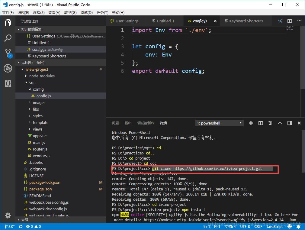Open Source Control view with badge
The width and height of the screenshot is (305, 230).
[x=8, y=53]
